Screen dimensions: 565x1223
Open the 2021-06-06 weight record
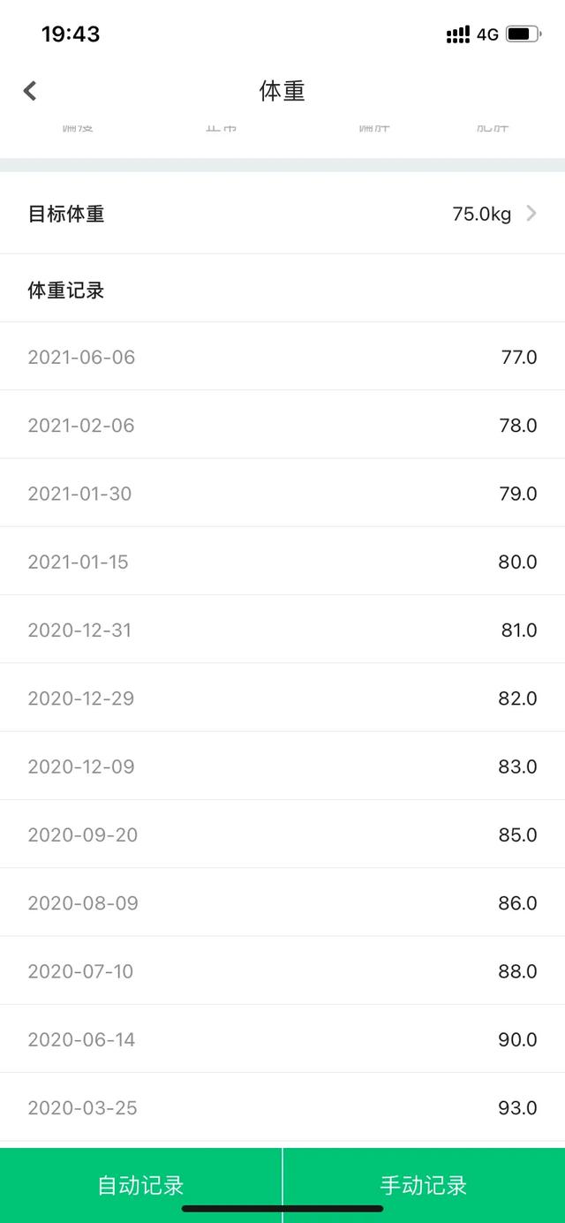point(282,357)
